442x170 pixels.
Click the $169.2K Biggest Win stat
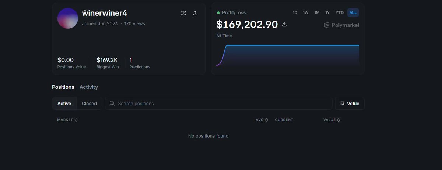pos(108,63)
